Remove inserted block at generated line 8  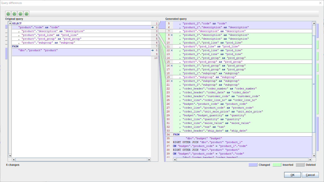[x=172, y=35]
